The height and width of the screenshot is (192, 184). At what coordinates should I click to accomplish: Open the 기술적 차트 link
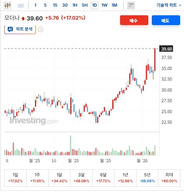169,5
